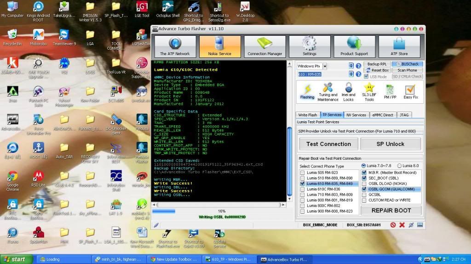This screenshot has width=471, height=264.
Task: Click spinner arrows next to Windows Ph dropdown
Action: pyautogui.click(x=351, y=66)
